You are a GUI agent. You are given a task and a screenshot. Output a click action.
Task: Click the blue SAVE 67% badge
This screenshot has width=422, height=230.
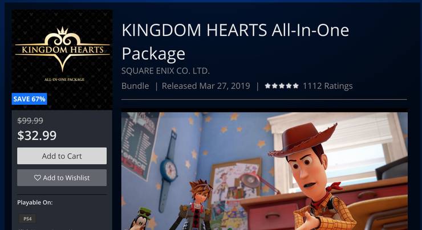tap(29, 99)
